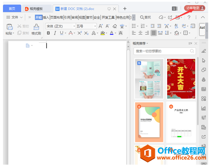Increase font size with A+ icon
This screenshot has width=209, height=165.
pos(100,26)
